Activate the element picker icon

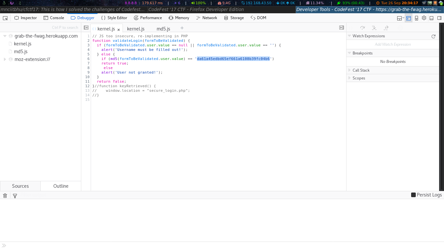(5, 18)
